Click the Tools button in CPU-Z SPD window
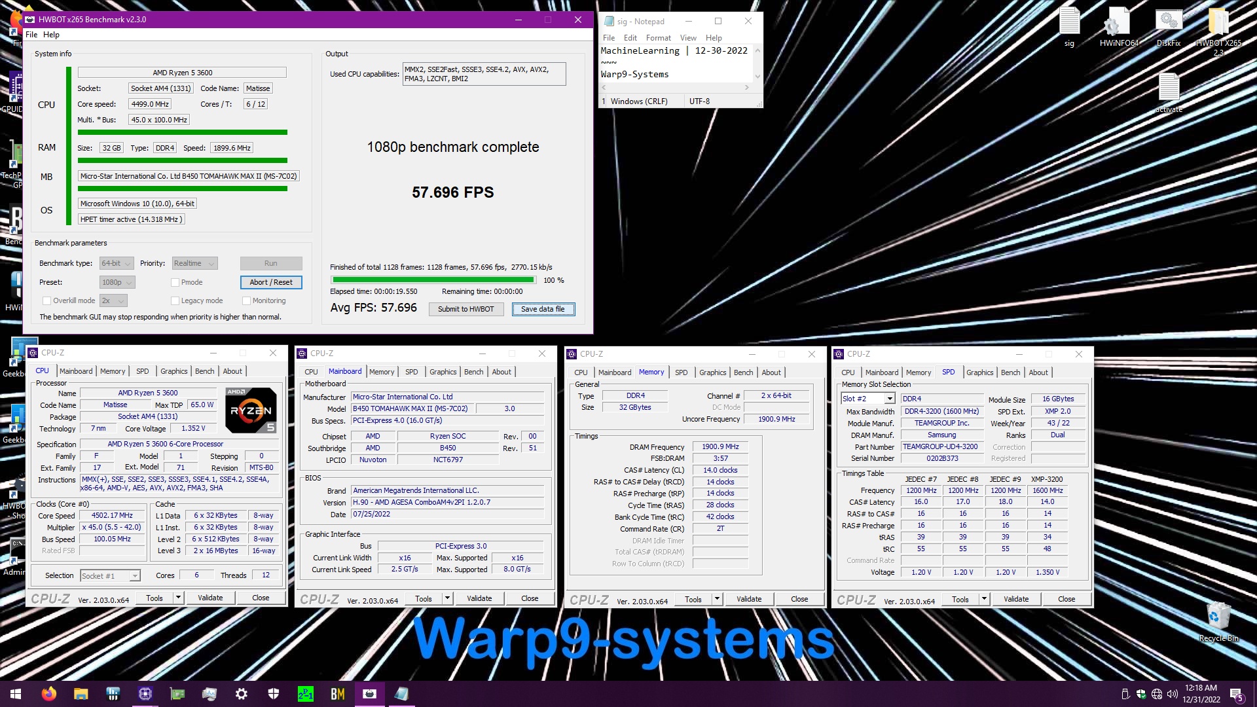The image size is (1257, 707). pos(960,599)
